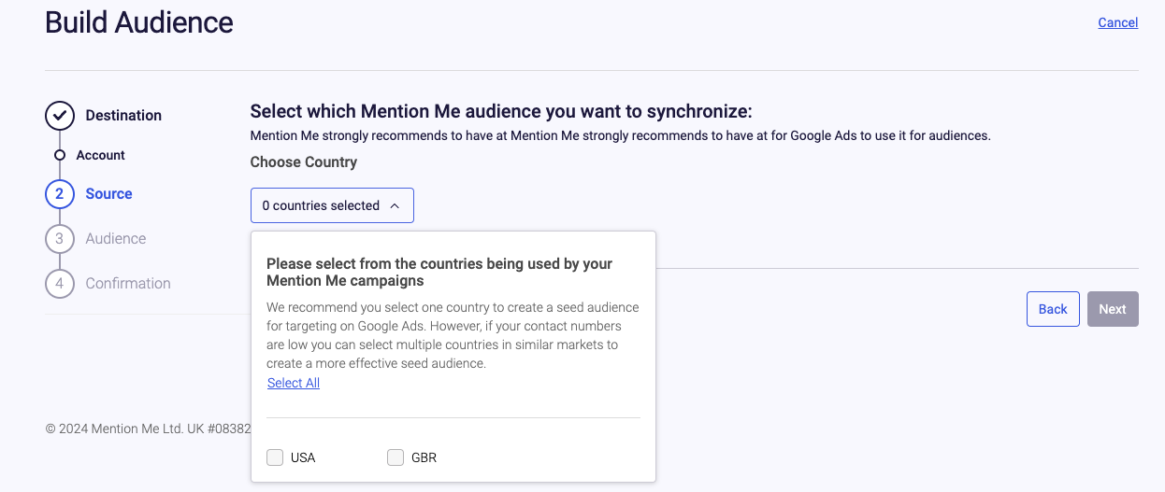Open the Account sub-step
Viewport: 1165px width, 492px height.
101,155
